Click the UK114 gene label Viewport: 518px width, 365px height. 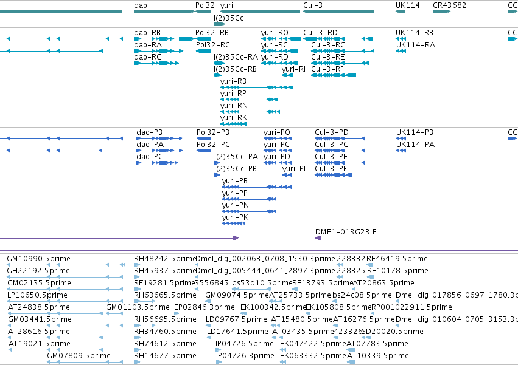pos(408,5)
